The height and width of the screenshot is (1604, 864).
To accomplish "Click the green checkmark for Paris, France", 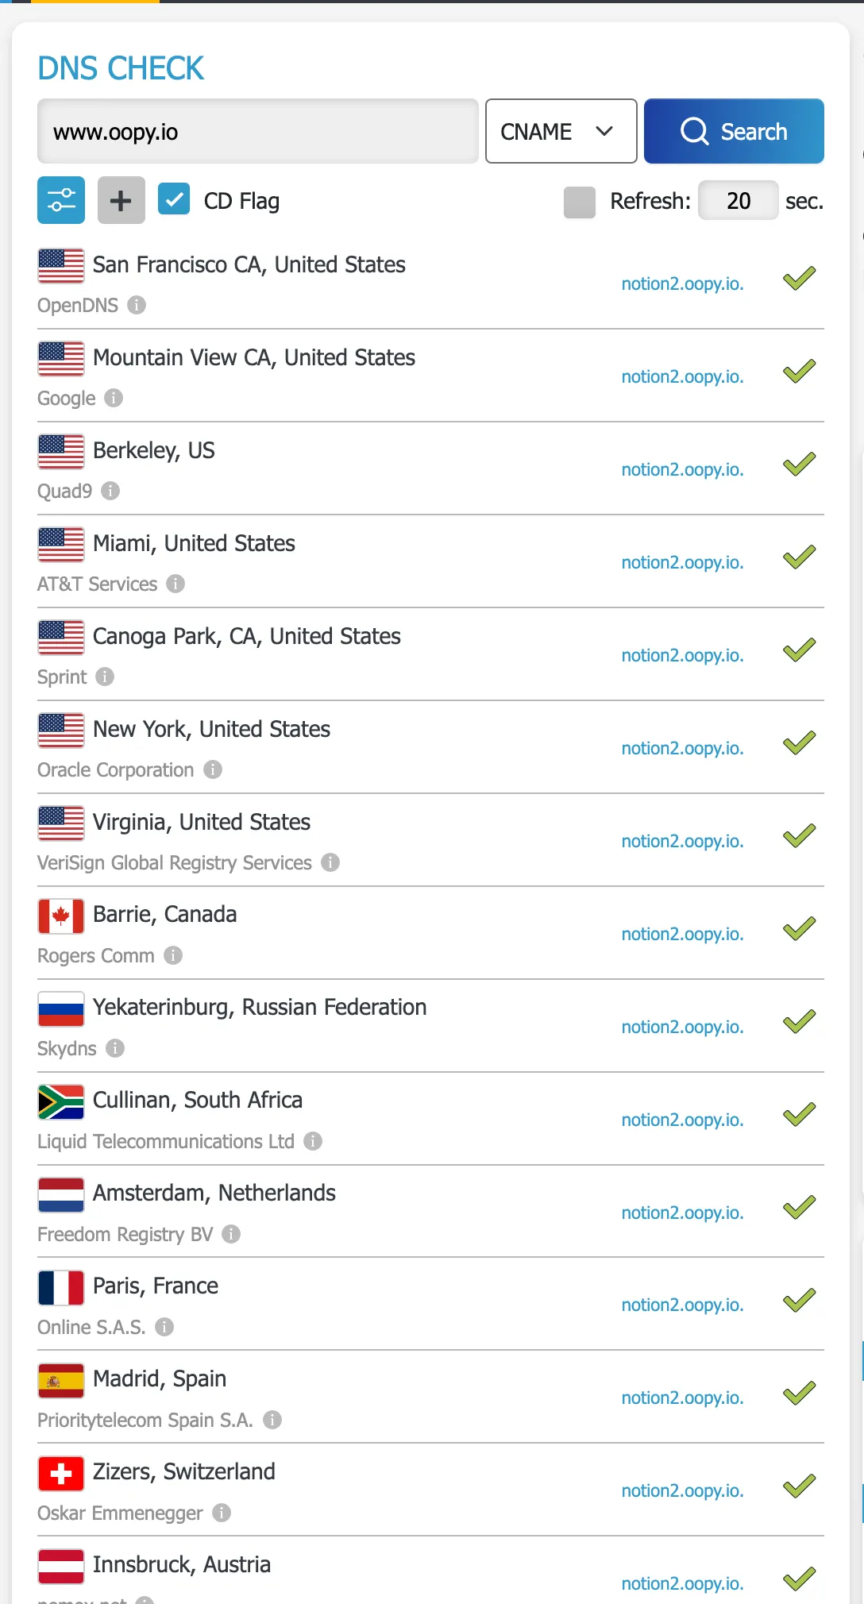I will click(800, 1300).
